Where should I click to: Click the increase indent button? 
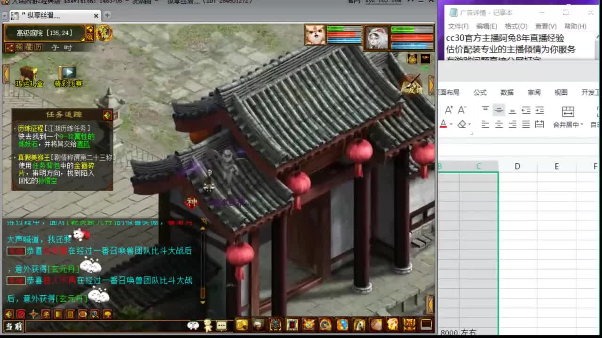tap(539, 110)
